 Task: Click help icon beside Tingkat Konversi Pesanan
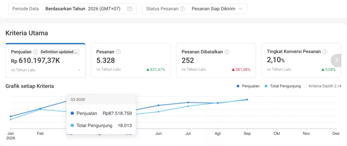325,52
